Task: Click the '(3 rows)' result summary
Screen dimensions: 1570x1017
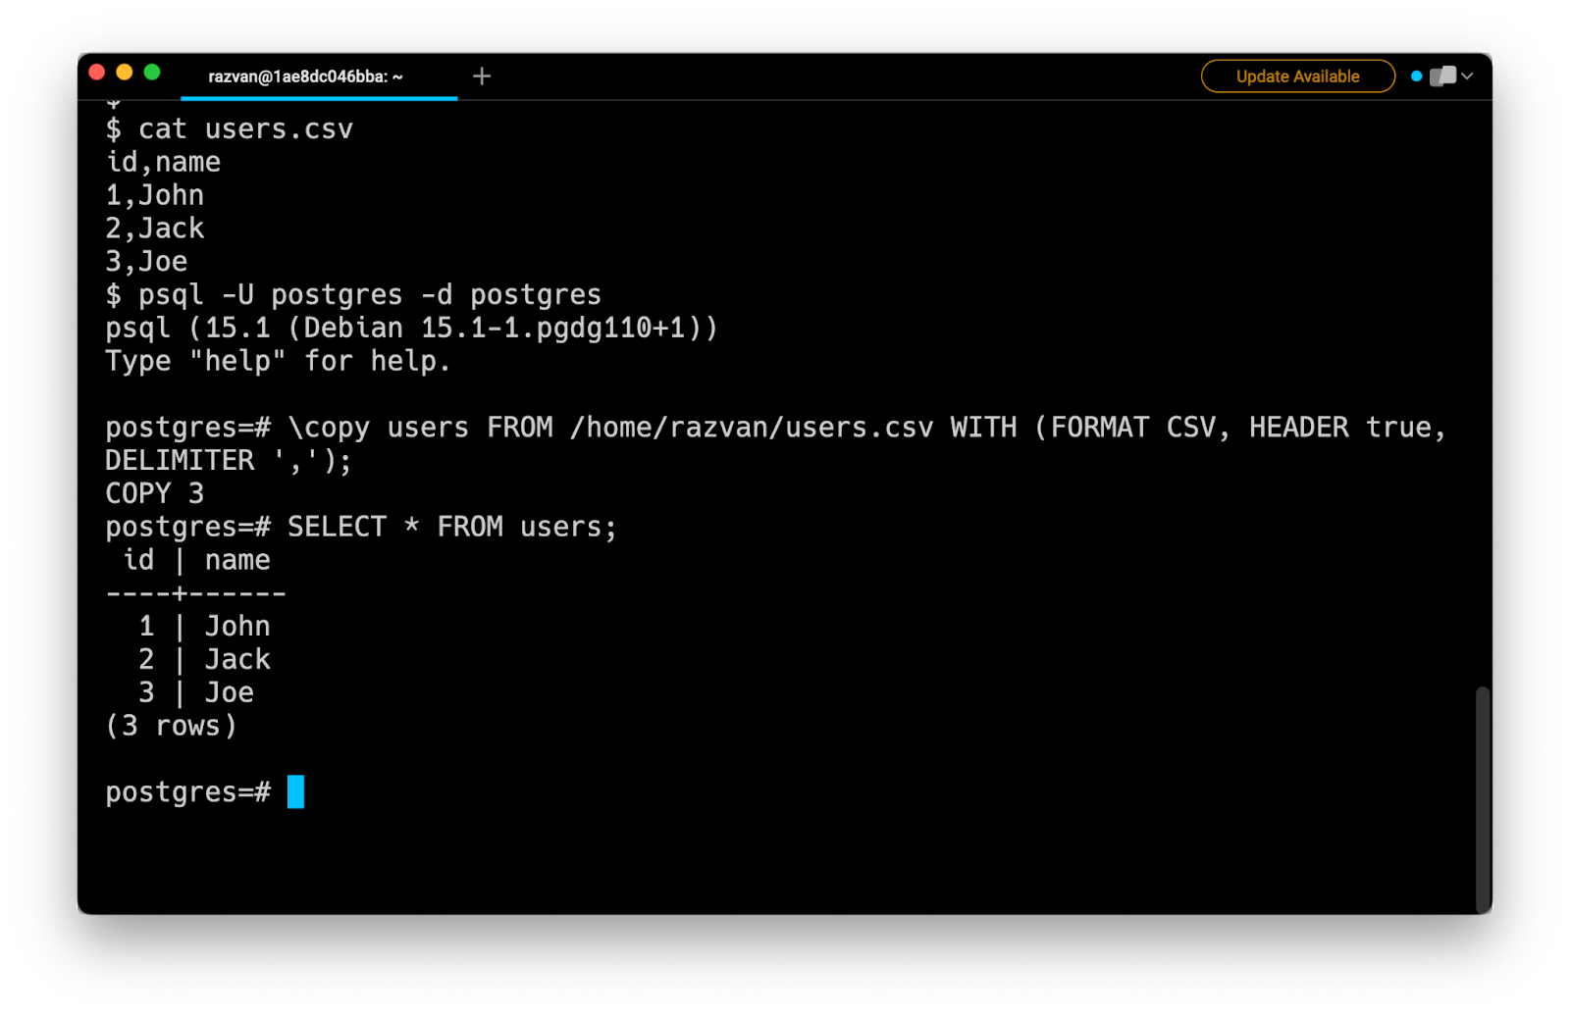Action: [172, 727]
